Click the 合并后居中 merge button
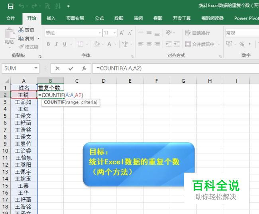Image resolution: width=259 pixels, height=214 pixels. coord(200,44)
